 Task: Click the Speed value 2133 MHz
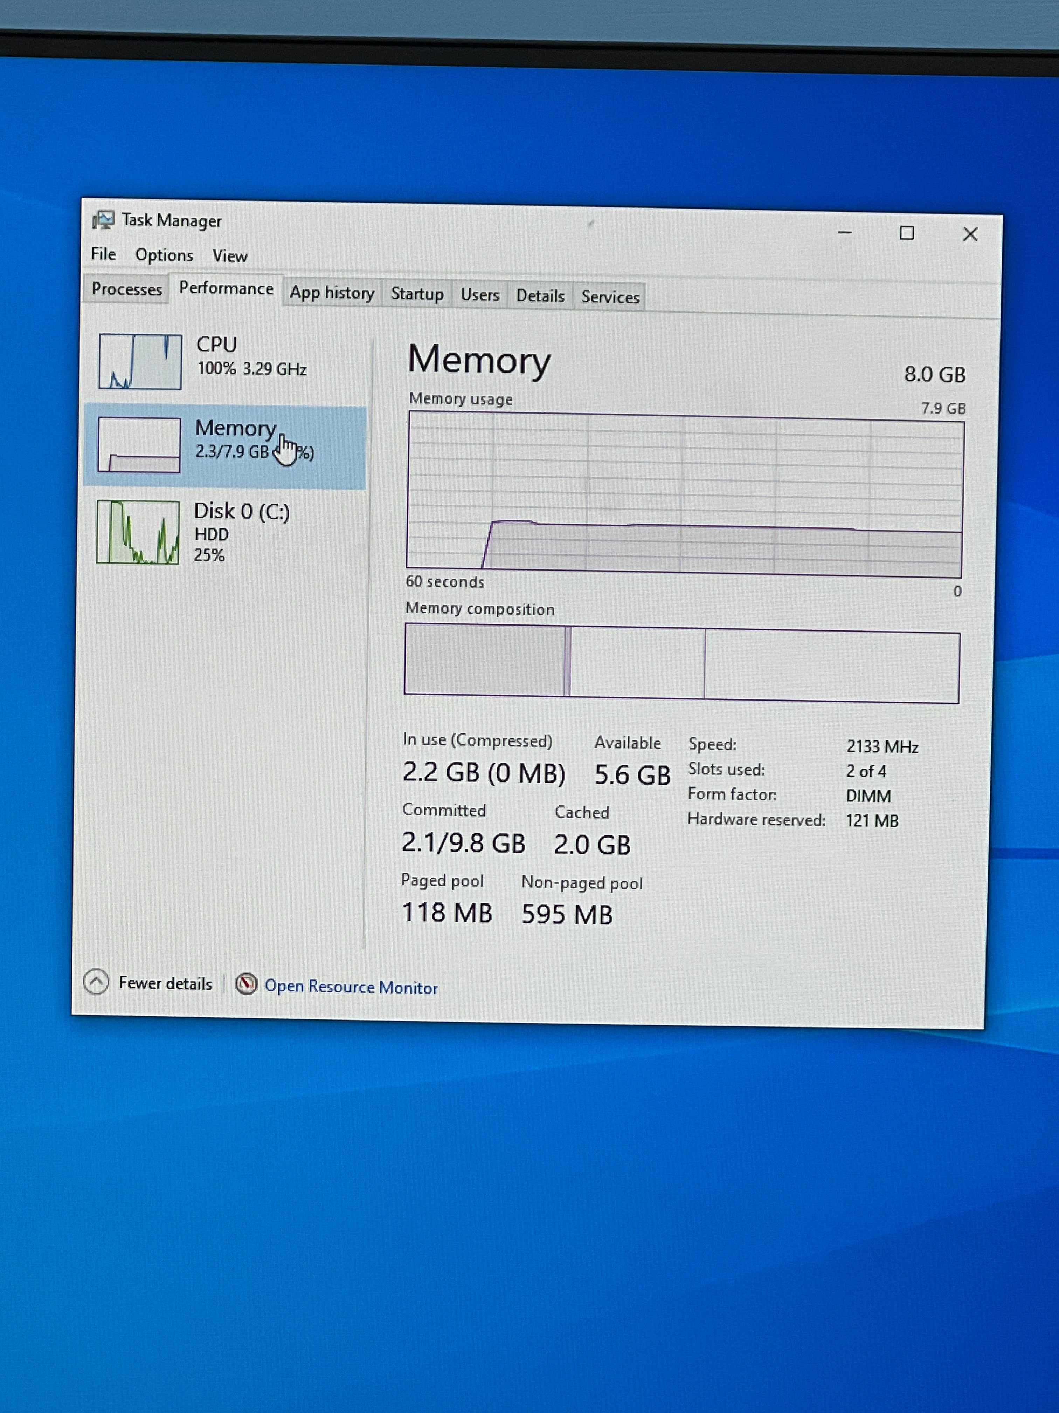point(882,747)
